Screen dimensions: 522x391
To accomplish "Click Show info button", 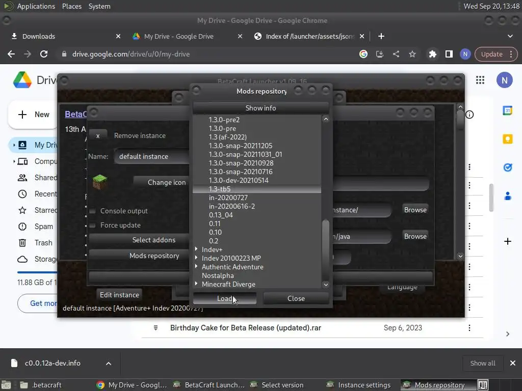I will point(260,108).
